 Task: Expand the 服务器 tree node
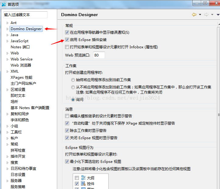tap(7, 181)
